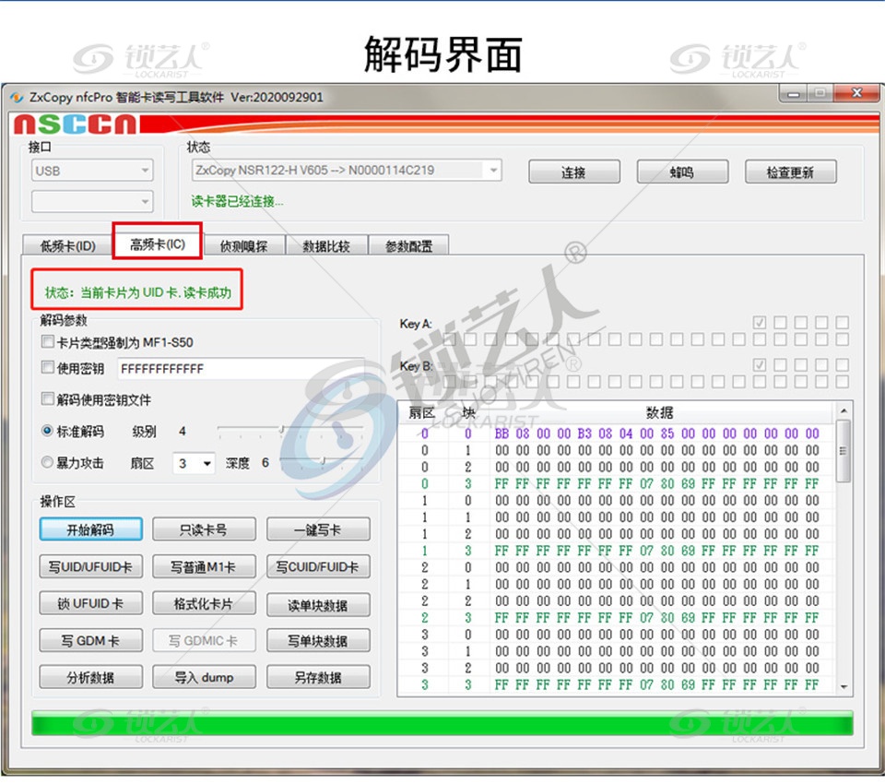
Task: Click the 块 column header
Action: point(468,413)
